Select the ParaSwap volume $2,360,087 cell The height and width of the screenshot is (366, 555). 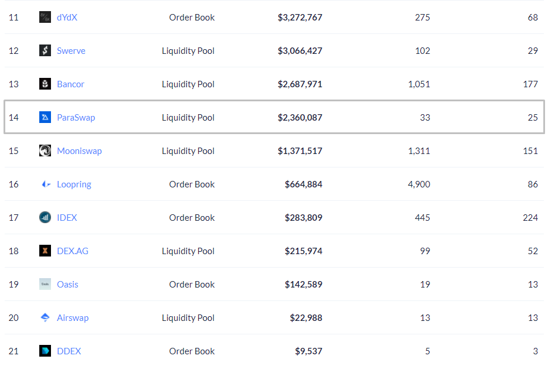point(299,118)
